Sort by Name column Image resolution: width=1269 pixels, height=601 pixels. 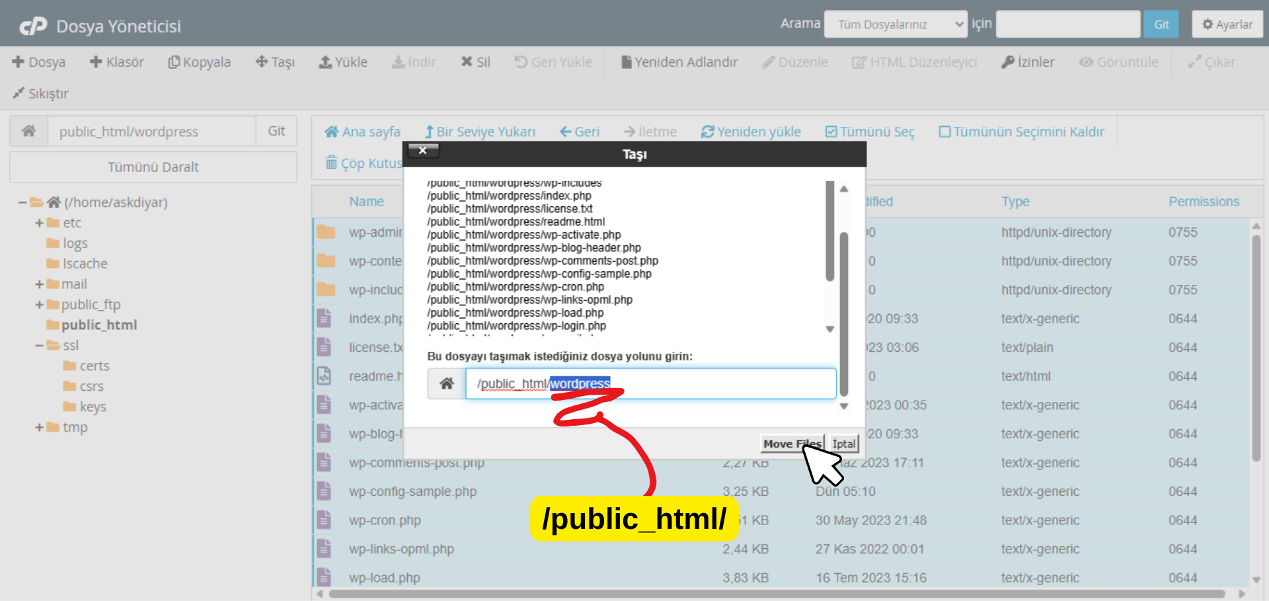[367, 202]
